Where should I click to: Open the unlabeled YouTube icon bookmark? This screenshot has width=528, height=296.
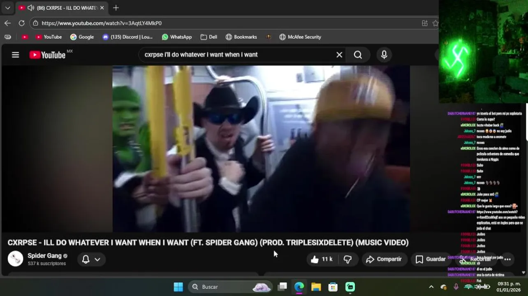tap(25, 37)
